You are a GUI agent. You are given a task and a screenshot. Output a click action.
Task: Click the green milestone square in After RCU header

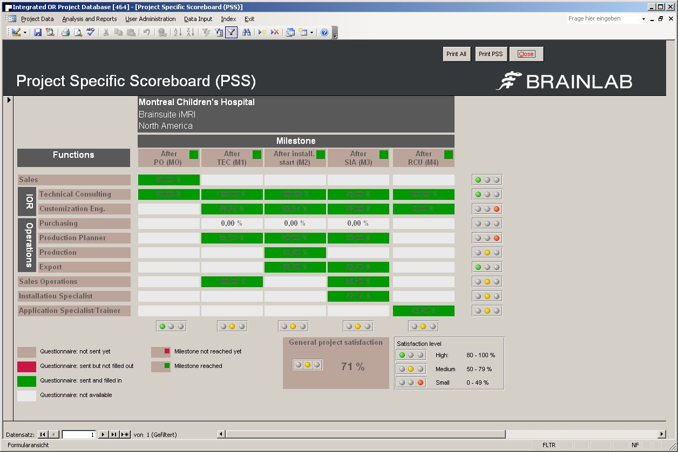click(x=449, y=155)
